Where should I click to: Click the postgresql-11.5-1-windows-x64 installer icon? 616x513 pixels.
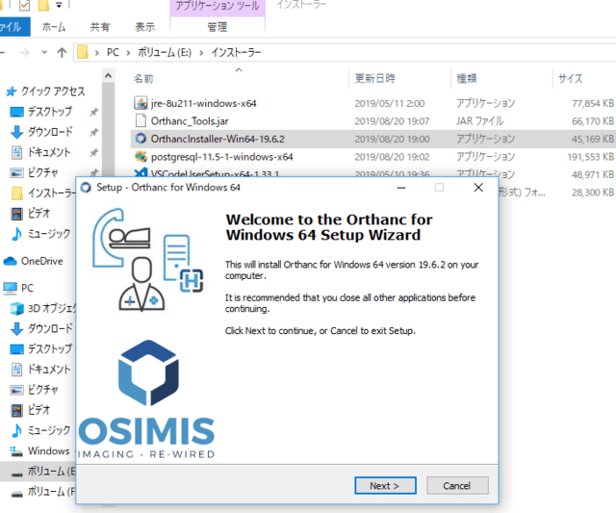pos(141,156)
